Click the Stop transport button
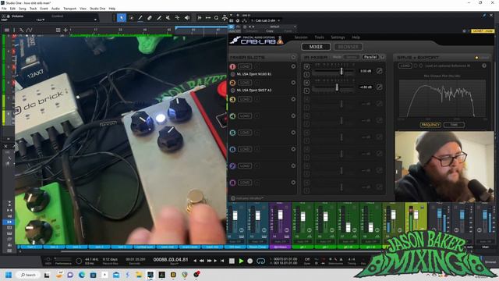 (232, 261)
